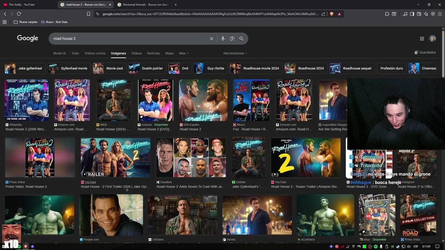Click the Profesión duro filter chip
Screen dimensions: 445x250
click(x=391, y=68)
